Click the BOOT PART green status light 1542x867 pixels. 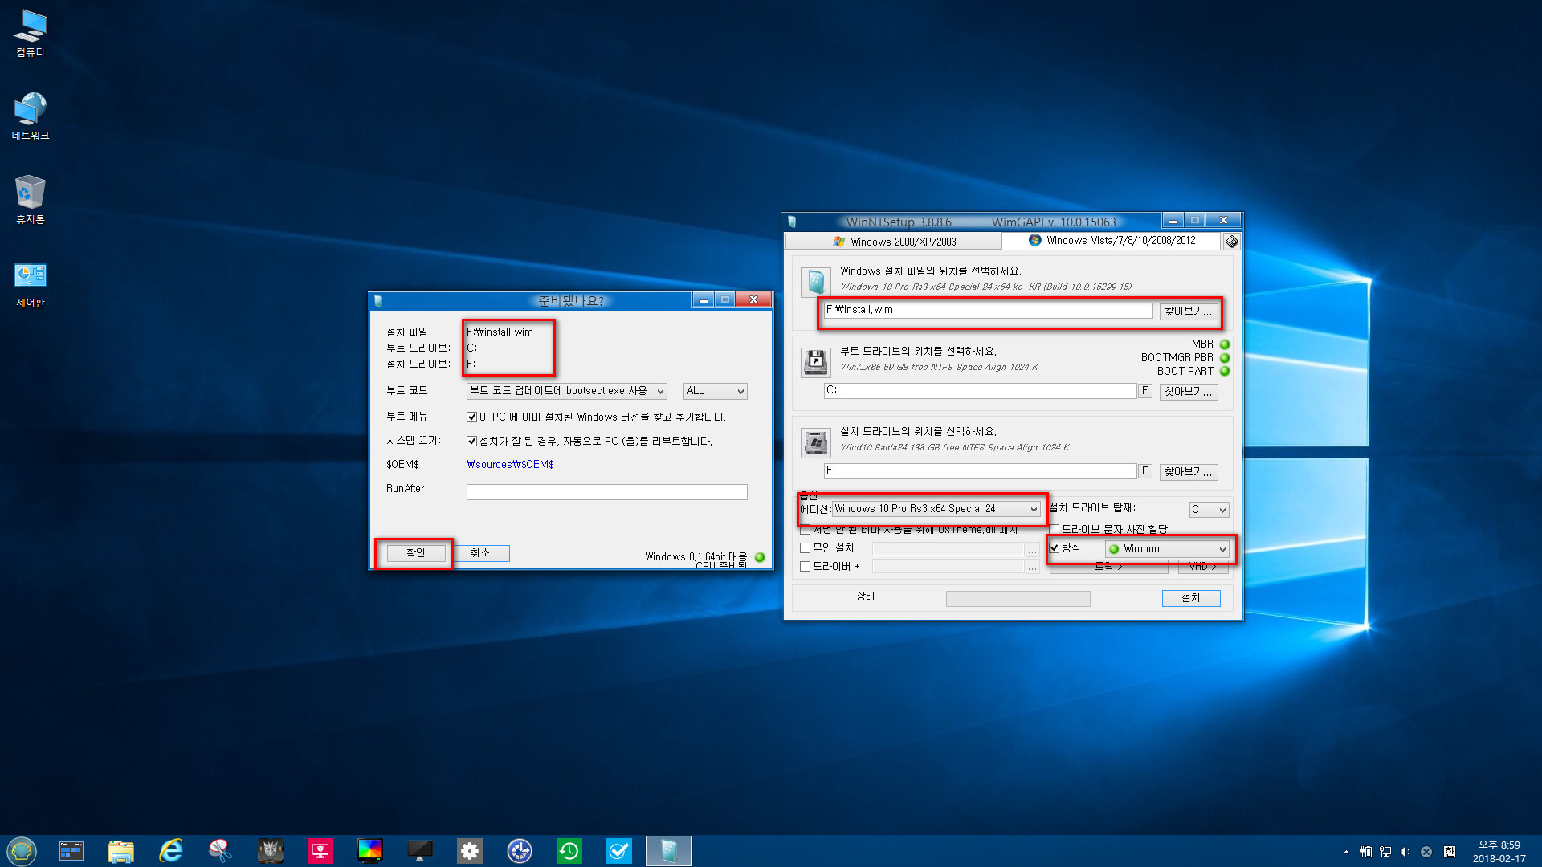(1225, 372)
